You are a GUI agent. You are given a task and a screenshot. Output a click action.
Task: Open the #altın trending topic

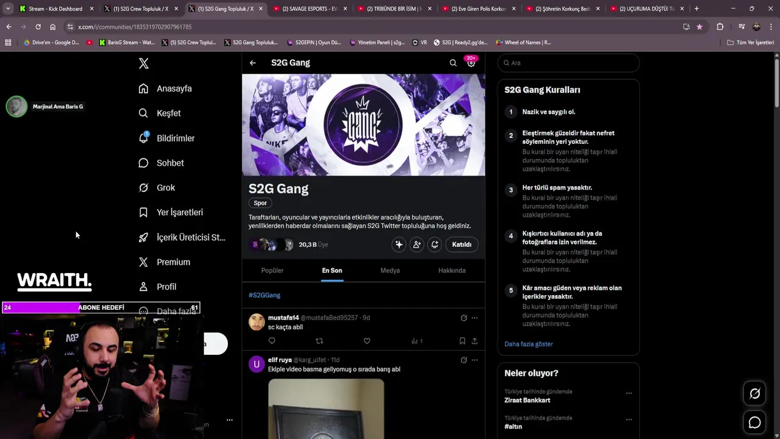[x=513, y=427]
